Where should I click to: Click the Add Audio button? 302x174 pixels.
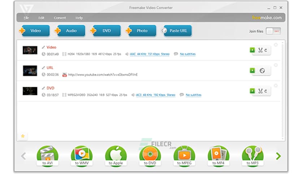[x=70, y=31]
